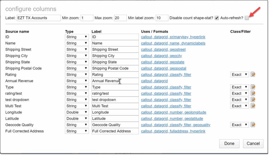Open filter edit icon for Rating row
This screenshot has width=269, height=155.
[253, 75]
